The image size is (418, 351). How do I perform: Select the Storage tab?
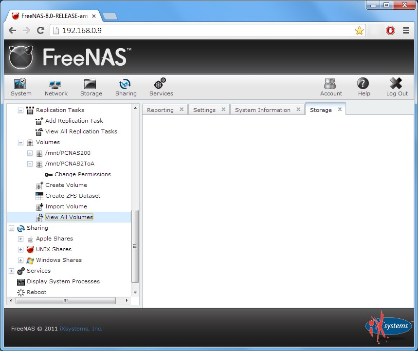321,110
